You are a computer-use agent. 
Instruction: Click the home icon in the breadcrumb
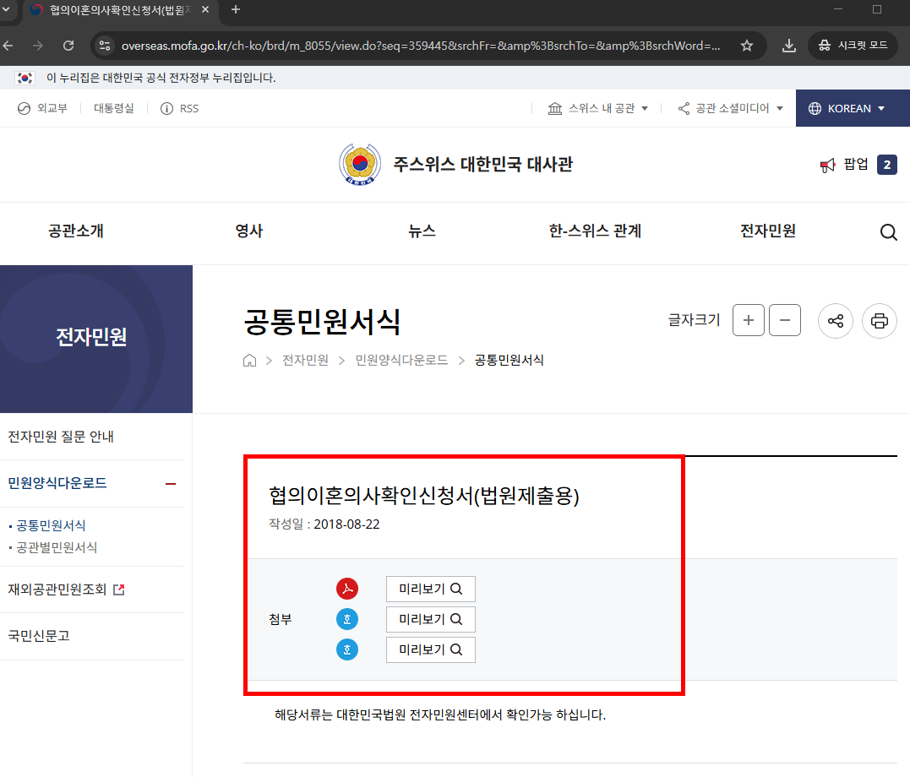249,360
